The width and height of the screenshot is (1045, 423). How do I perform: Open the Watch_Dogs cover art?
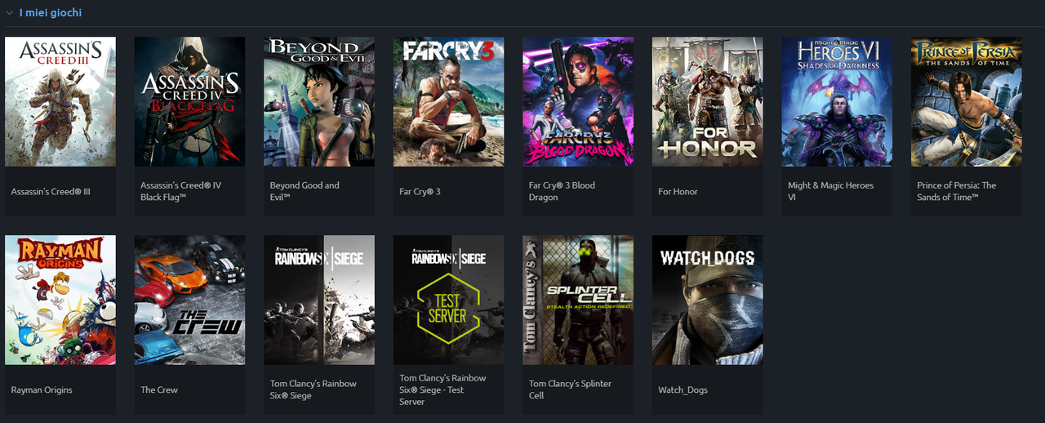tap(708, 301)
